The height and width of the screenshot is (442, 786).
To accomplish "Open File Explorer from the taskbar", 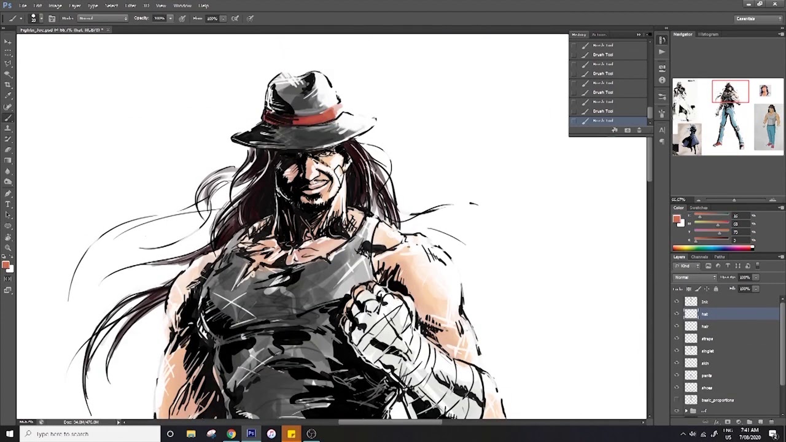I will point(191,434).
